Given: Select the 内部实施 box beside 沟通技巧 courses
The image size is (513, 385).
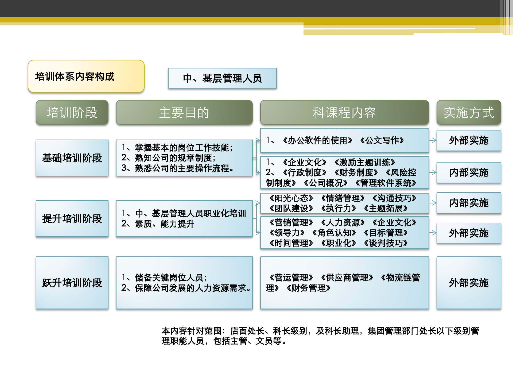Looking at the screenshot, I should [469, 203].
